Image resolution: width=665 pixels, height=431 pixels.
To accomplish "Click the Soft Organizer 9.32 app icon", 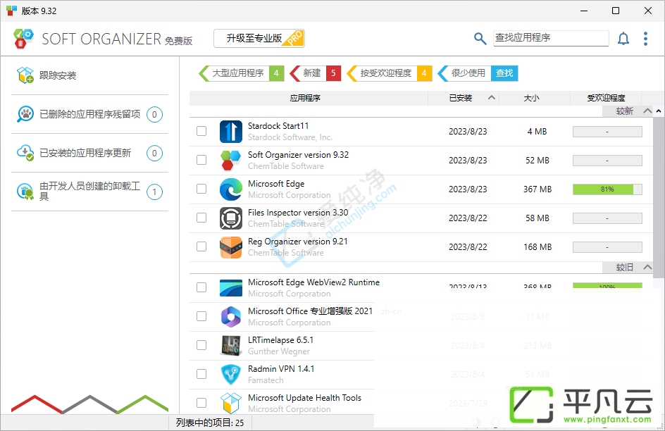I will click(231, 160).
